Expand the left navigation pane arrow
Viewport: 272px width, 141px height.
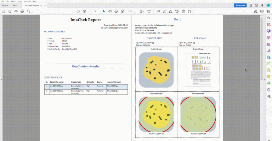(1, 79)
